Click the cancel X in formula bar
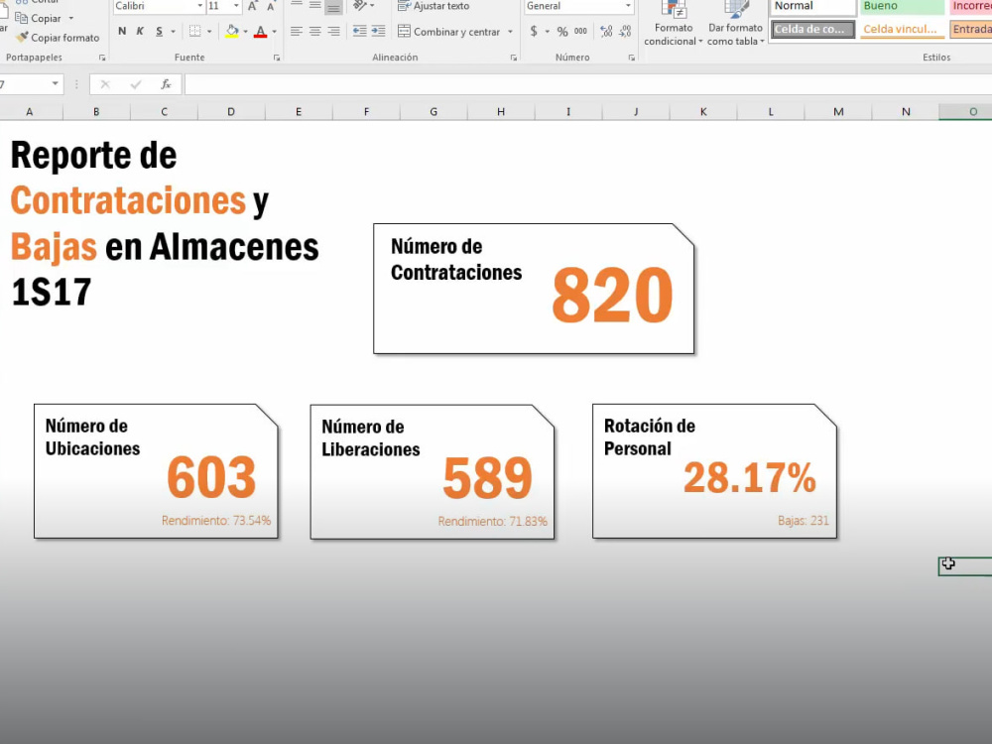The height and width of the screenshot is (744, 992). (105, 84)
